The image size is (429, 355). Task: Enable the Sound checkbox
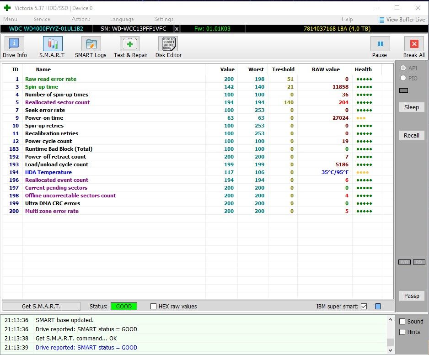pos(402,321)
